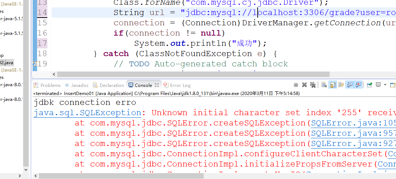Image resolution: width=396 pixels, height=179 pixels.
Task: Open the java.sql.SQLException link
Action: 87,113
